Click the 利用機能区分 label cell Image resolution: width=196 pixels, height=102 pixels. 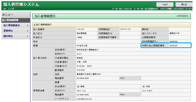pos(108,33)
